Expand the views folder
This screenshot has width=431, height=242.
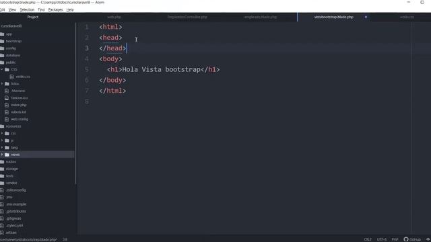point(2,155)
